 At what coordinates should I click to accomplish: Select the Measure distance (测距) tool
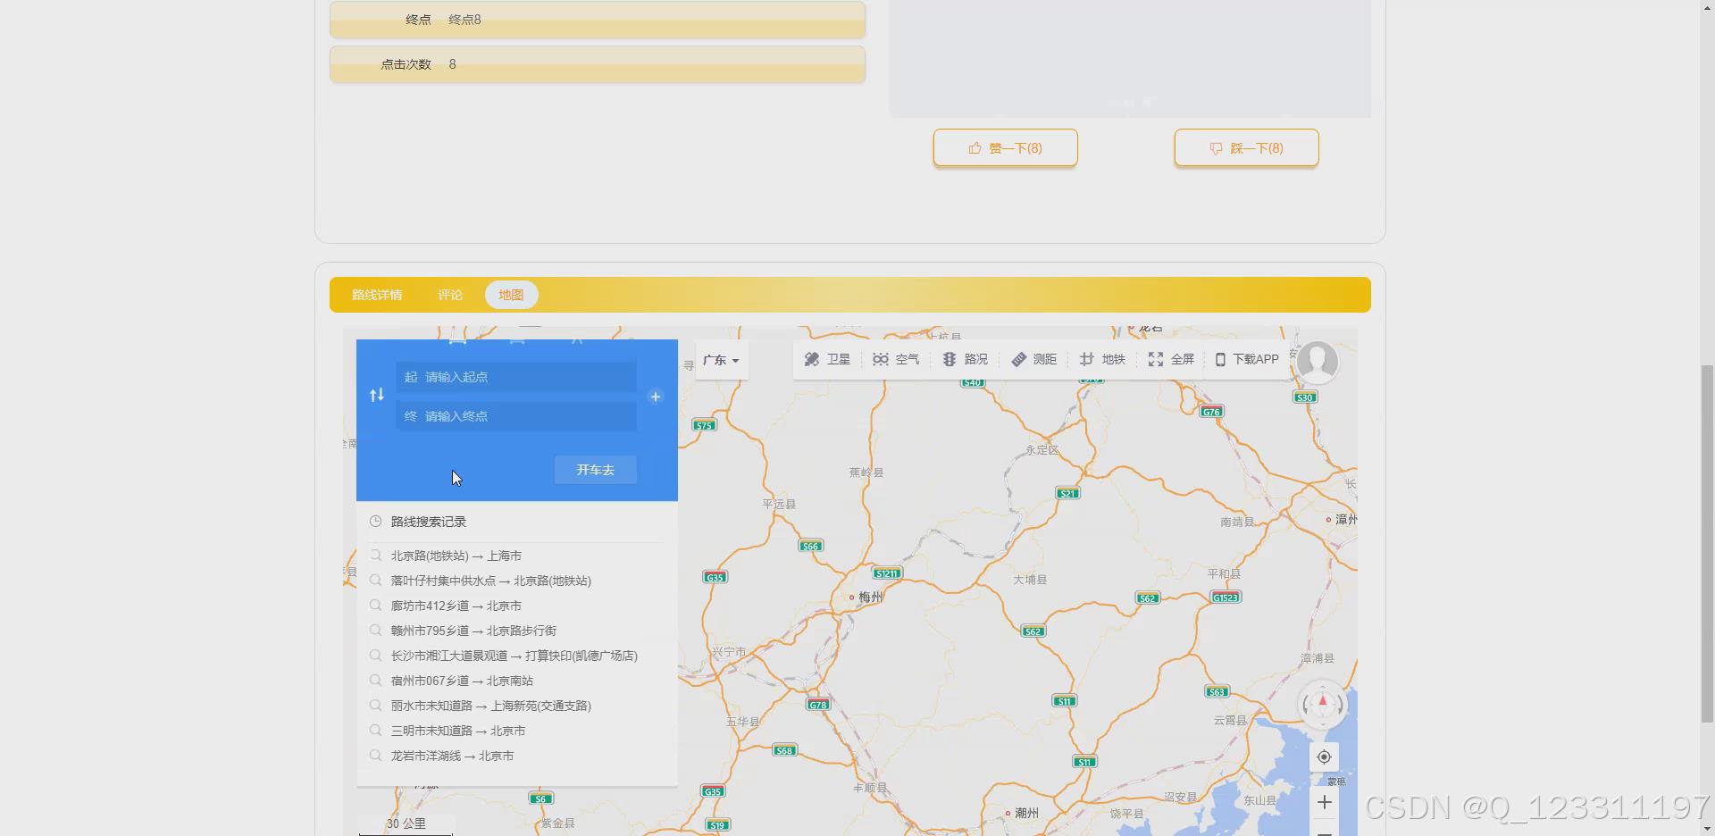pyautogui.click(x=1033, y=359)
